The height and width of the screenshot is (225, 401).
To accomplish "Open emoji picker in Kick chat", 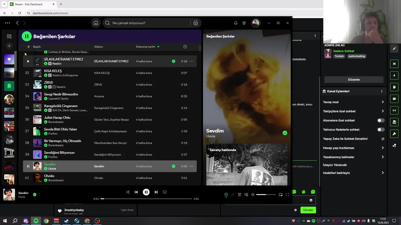I will (x=311, y=200).
